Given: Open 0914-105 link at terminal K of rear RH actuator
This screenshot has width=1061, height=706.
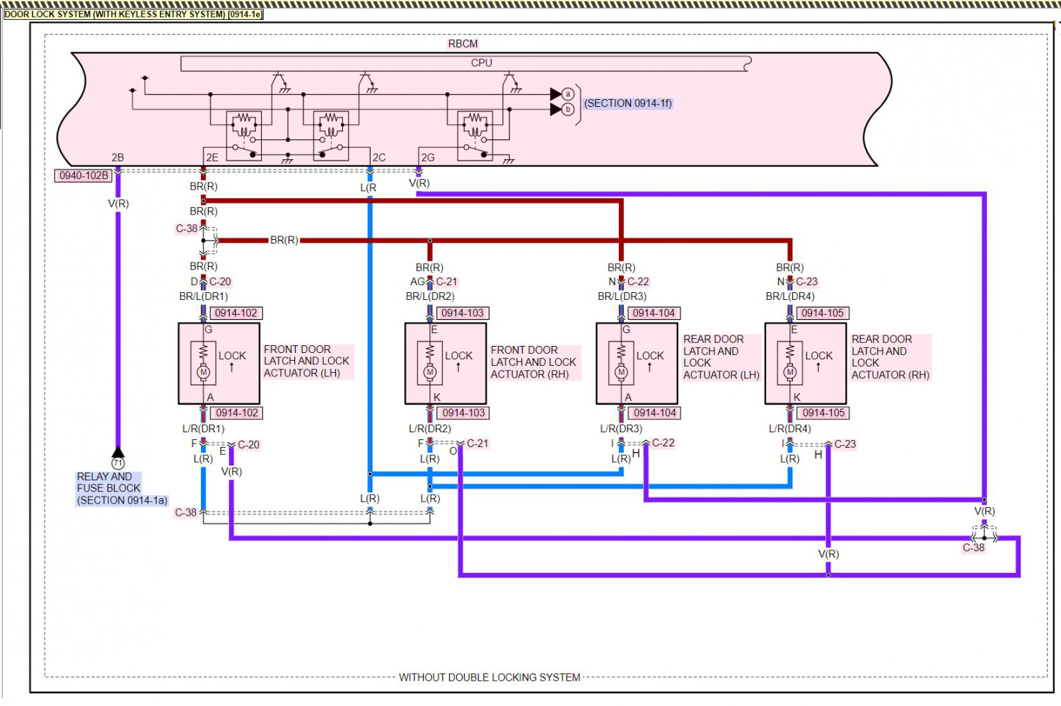Looking at the screenshot, I should (824, 412).
